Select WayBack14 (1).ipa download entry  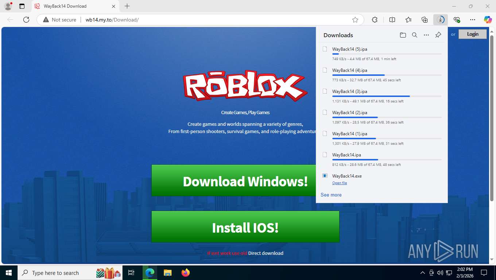(x=381, y=138)
